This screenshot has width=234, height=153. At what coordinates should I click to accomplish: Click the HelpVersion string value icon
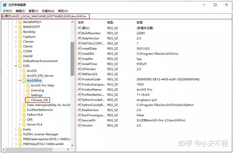[79, 38]
